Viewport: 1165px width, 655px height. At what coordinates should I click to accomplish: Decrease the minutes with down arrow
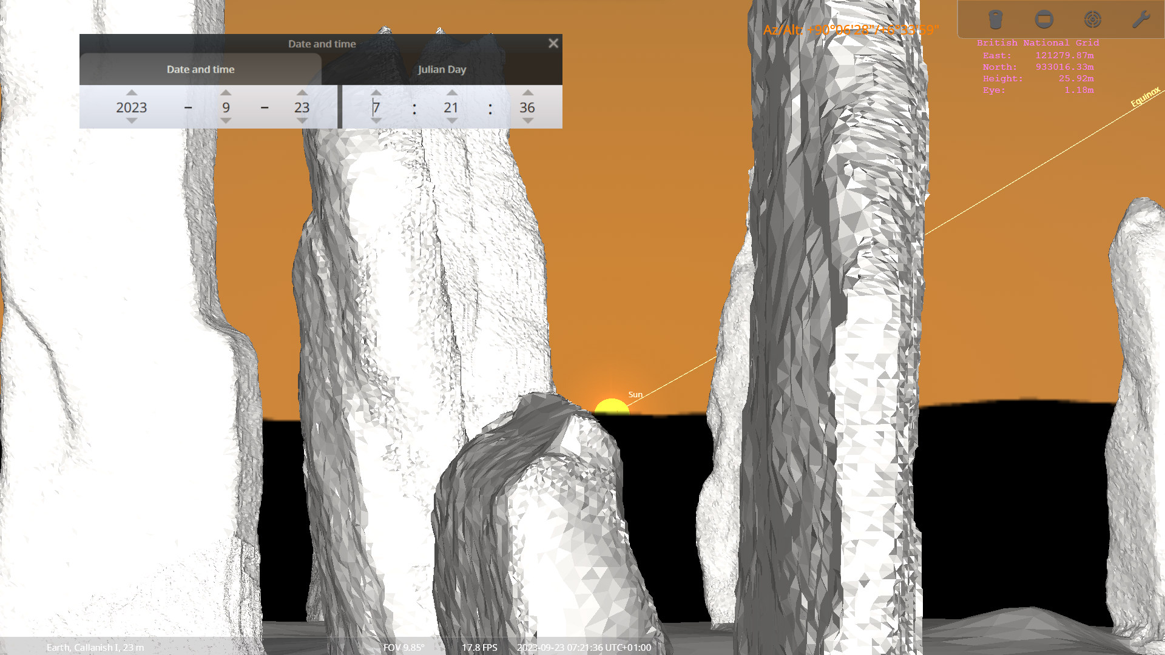[451, 121]
